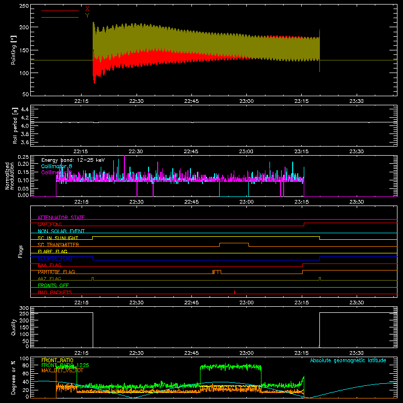
Task: Click the 150 tick on Quality axis
Action: click(x=24, y=328)
